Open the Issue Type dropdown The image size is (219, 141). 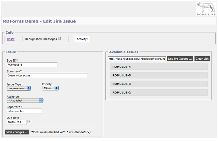click(x=19, y=88)
